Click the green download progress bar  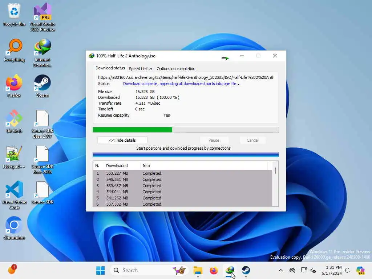(x=186, y=130)
